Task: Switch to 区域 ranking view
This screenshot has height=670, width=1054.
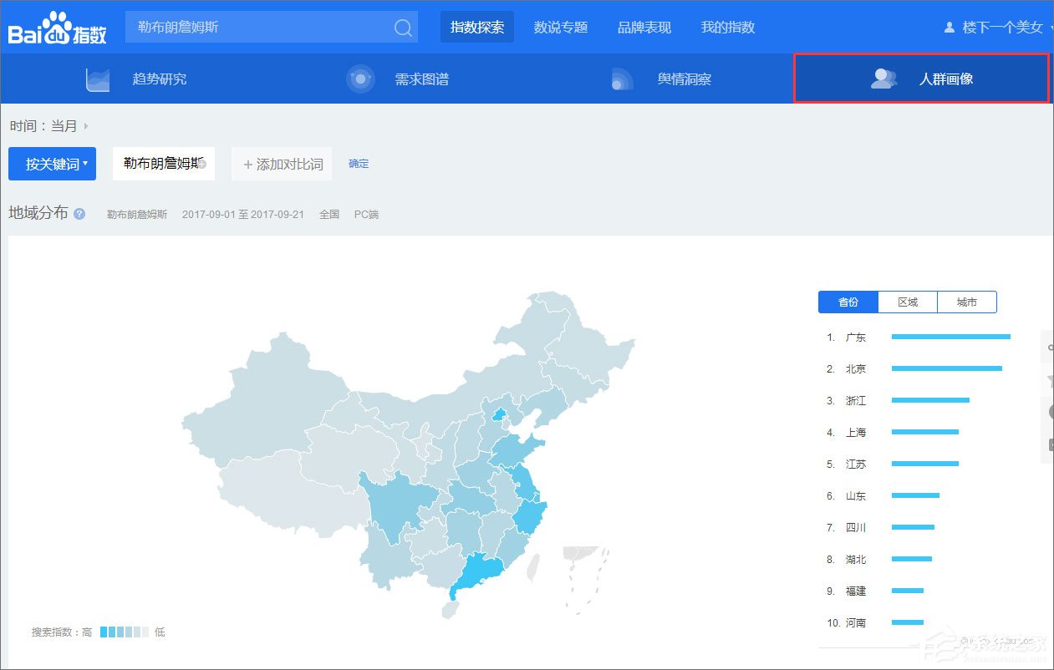Action: coord(908,302)
